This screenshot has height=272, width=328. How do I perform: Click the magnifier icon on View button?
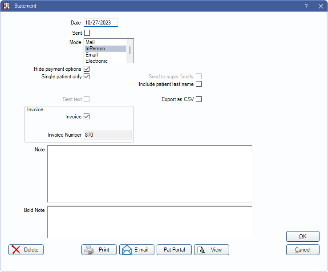point(201,250)
